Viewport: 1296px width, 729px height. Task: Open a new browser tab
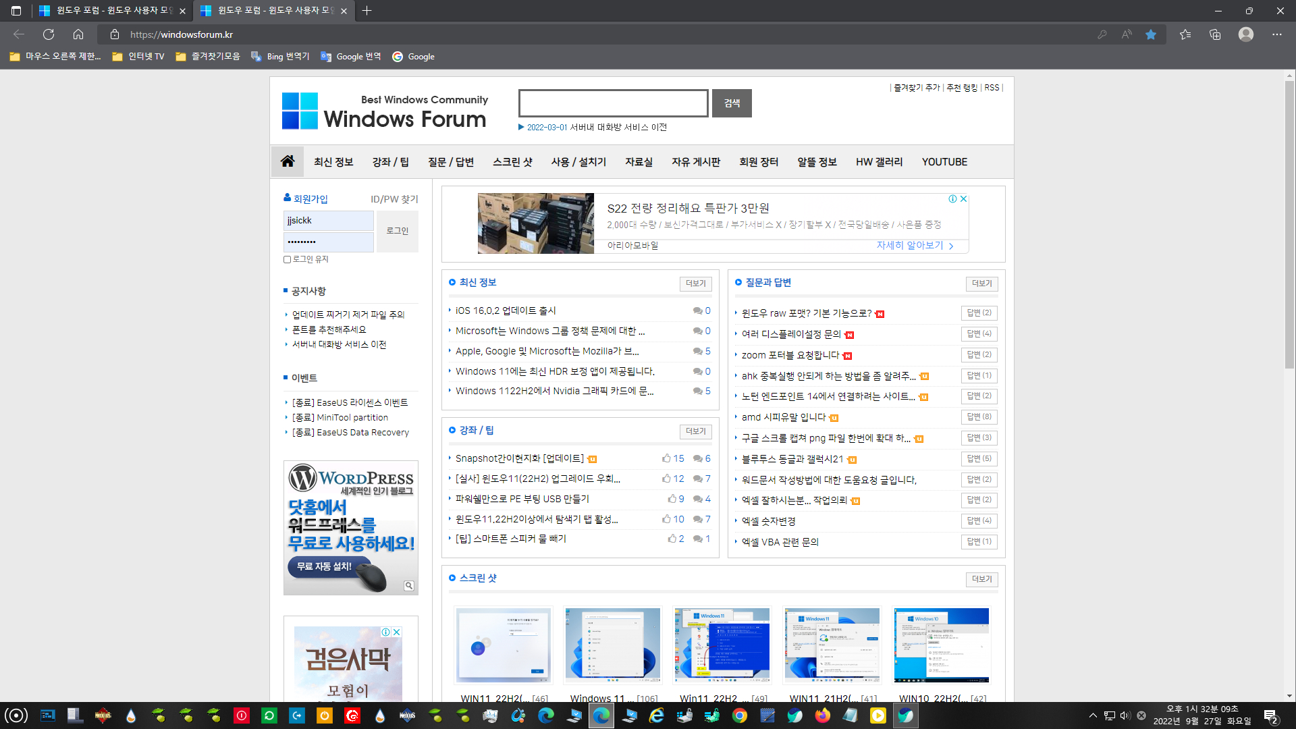coord(367,11)
